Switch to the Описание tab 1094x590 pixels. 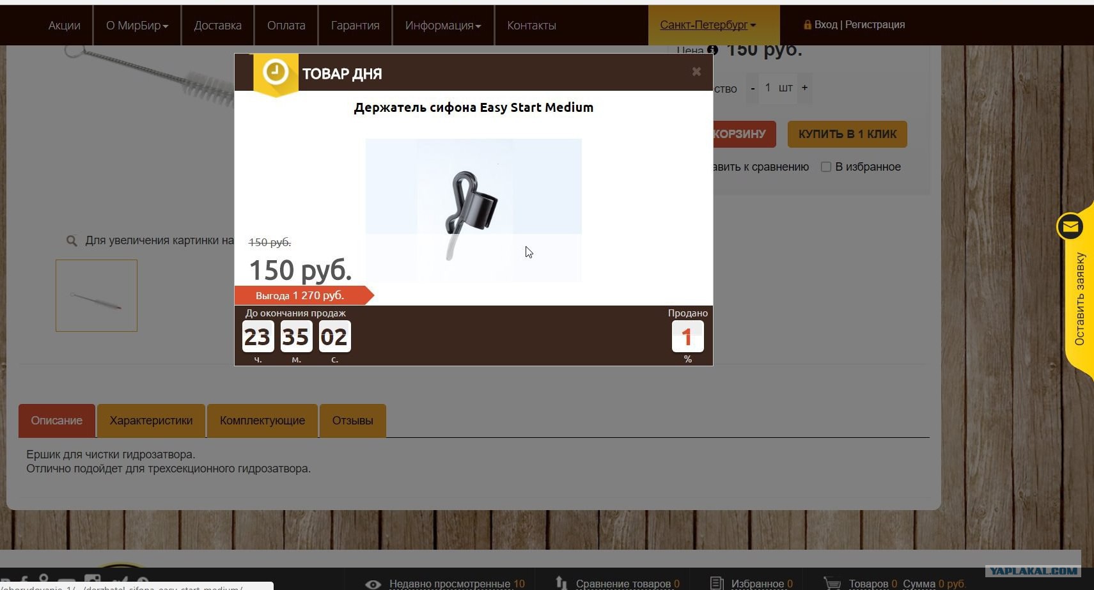[x=57, y=421]
